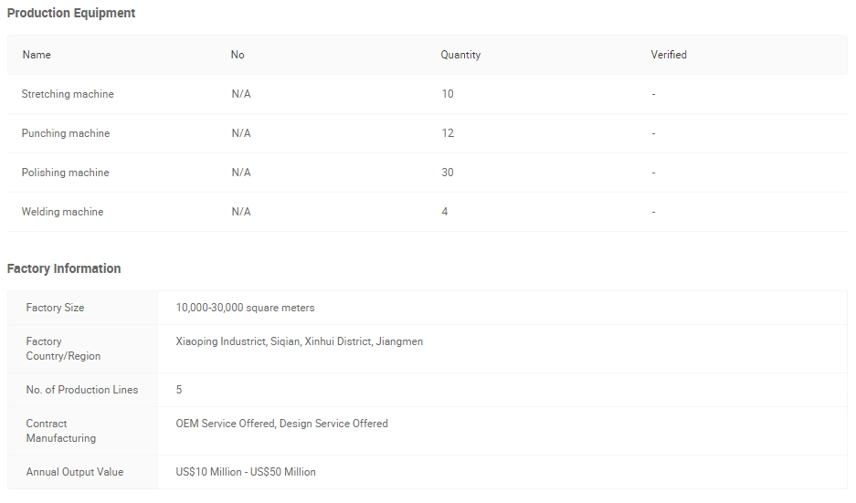Click the Production Equipment heading
This screenshot has height=503, width=856.
(x=71, y=13)
